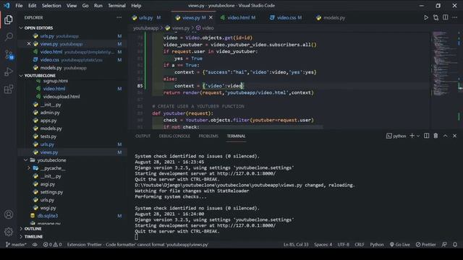Maximize the panel with up chevron
Screen dimensions: 463x260
tap(446, 136)
